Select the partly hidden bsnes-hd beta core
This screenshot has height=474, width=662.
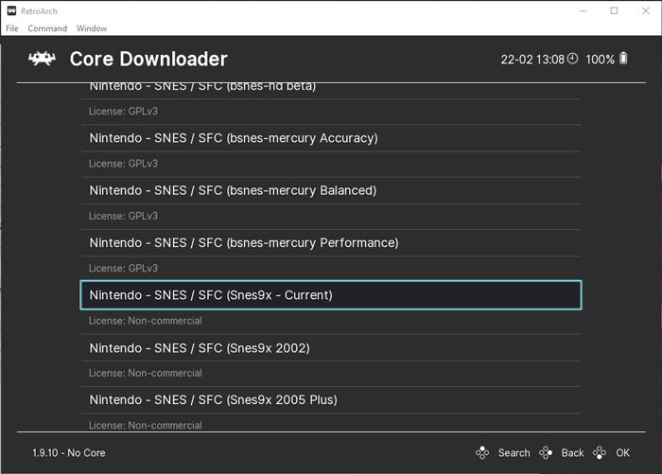pos(331,89)
